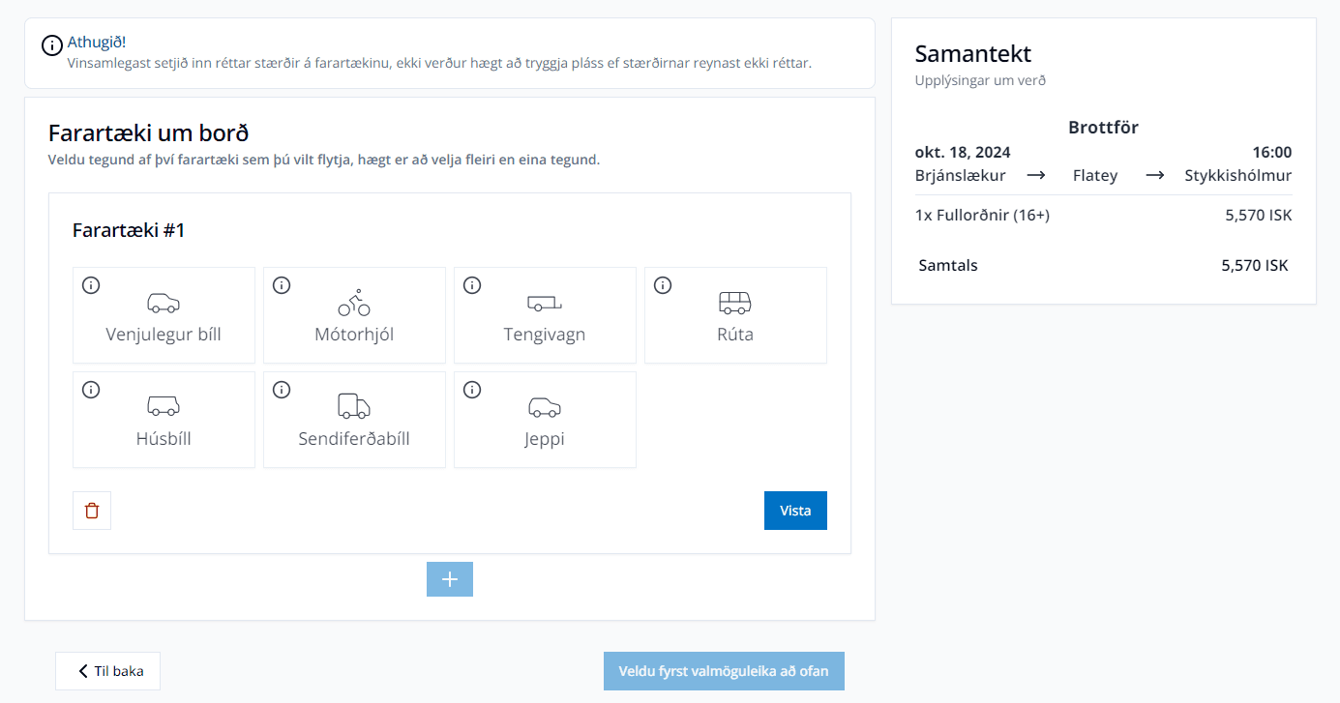Go back with Til baka
Viewport: 1340px width, 703px height.
(107, 671)
